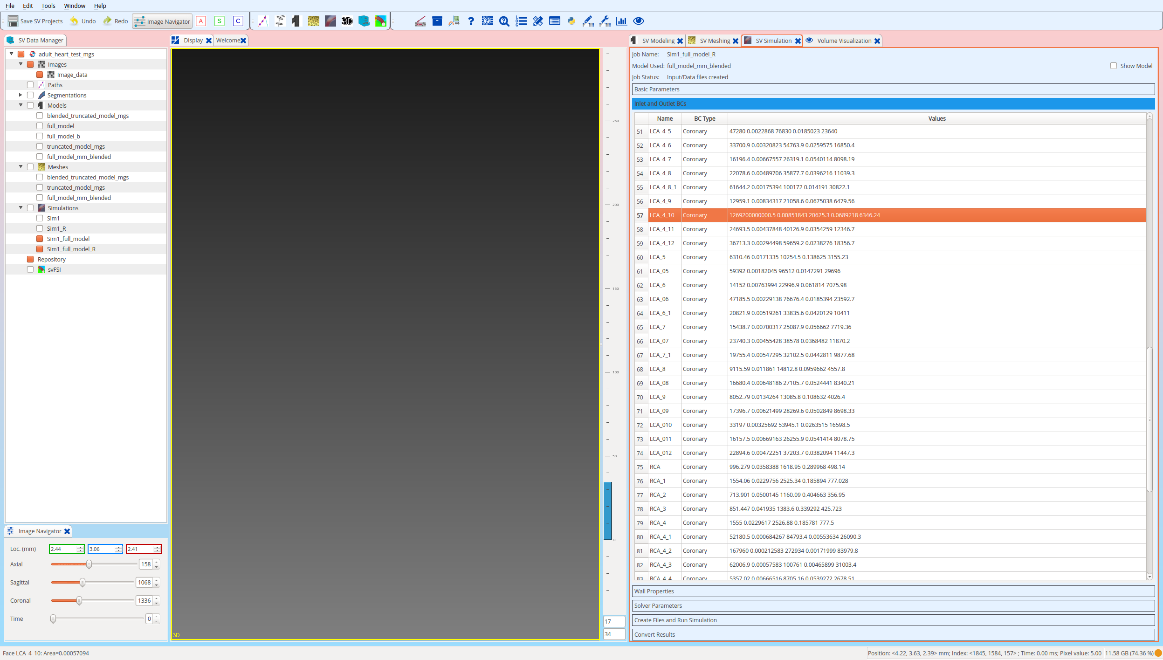
Task: Launch the Python console icon
Action: tap(571, 21)
